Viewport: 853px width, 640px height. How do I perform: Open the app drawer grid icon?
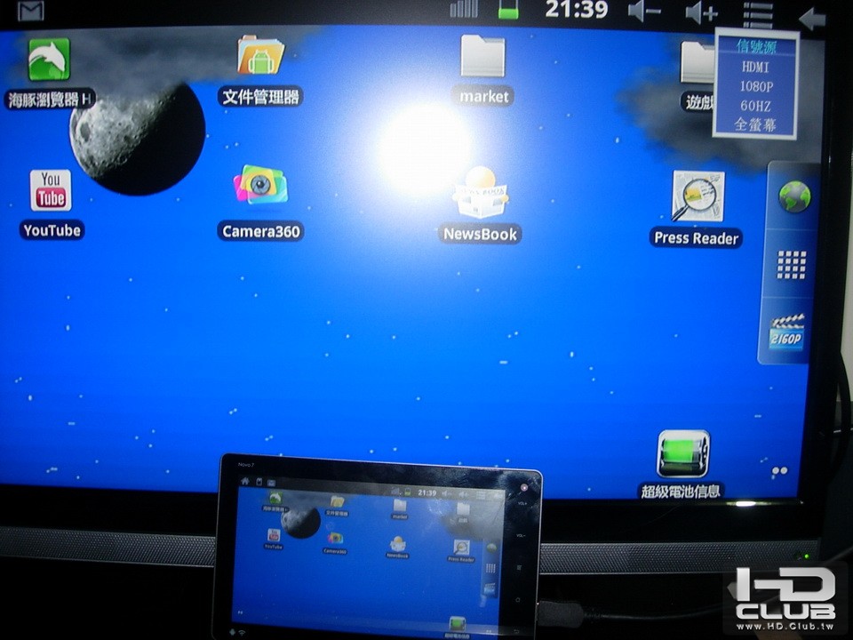coord(792,265)
